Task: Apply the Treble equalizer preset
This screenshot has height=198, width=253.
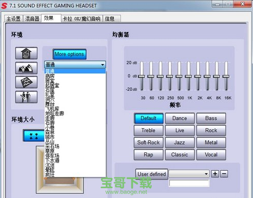Action: [x=148, y=130]
